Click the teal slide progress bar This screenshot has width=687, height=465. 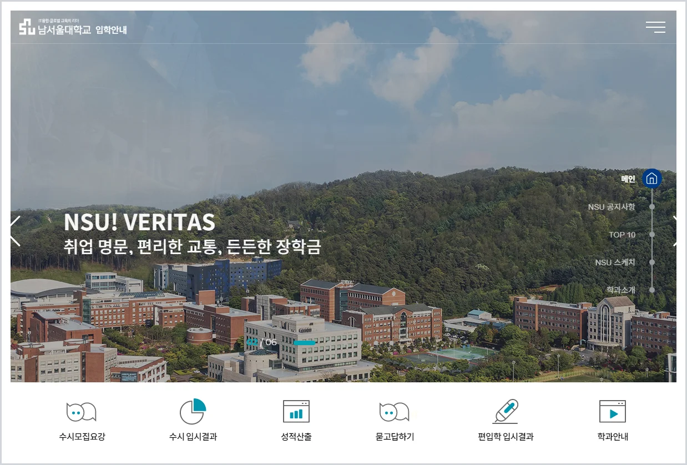(304, 343)
